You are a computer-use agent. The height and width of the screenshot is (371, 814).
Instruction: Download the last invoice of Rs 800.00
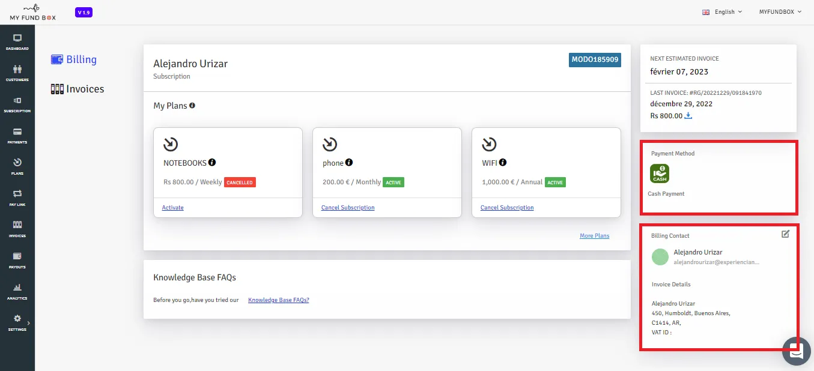tap(688, 116)
